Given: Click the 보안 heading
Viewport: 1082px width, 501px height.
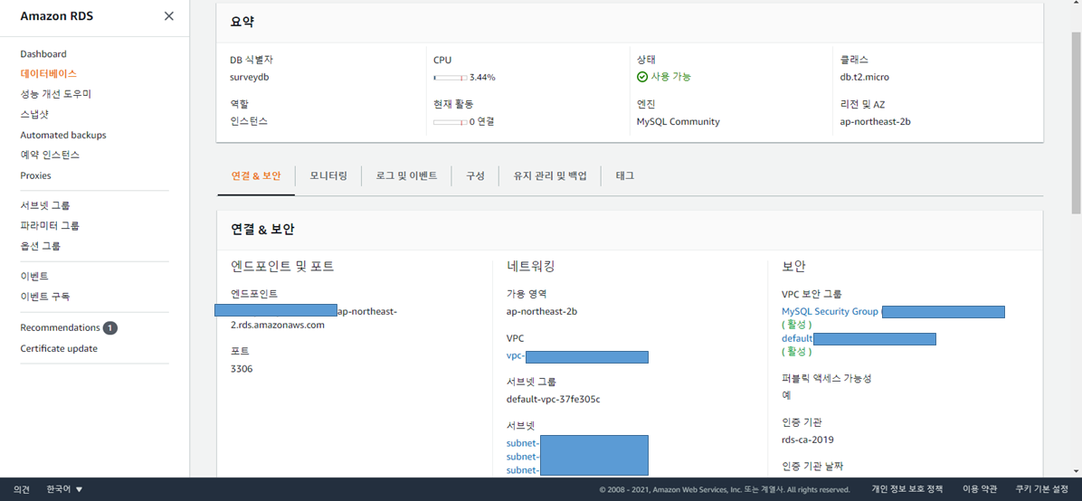Looking at the screenshot, I should (x=793, y=266).
